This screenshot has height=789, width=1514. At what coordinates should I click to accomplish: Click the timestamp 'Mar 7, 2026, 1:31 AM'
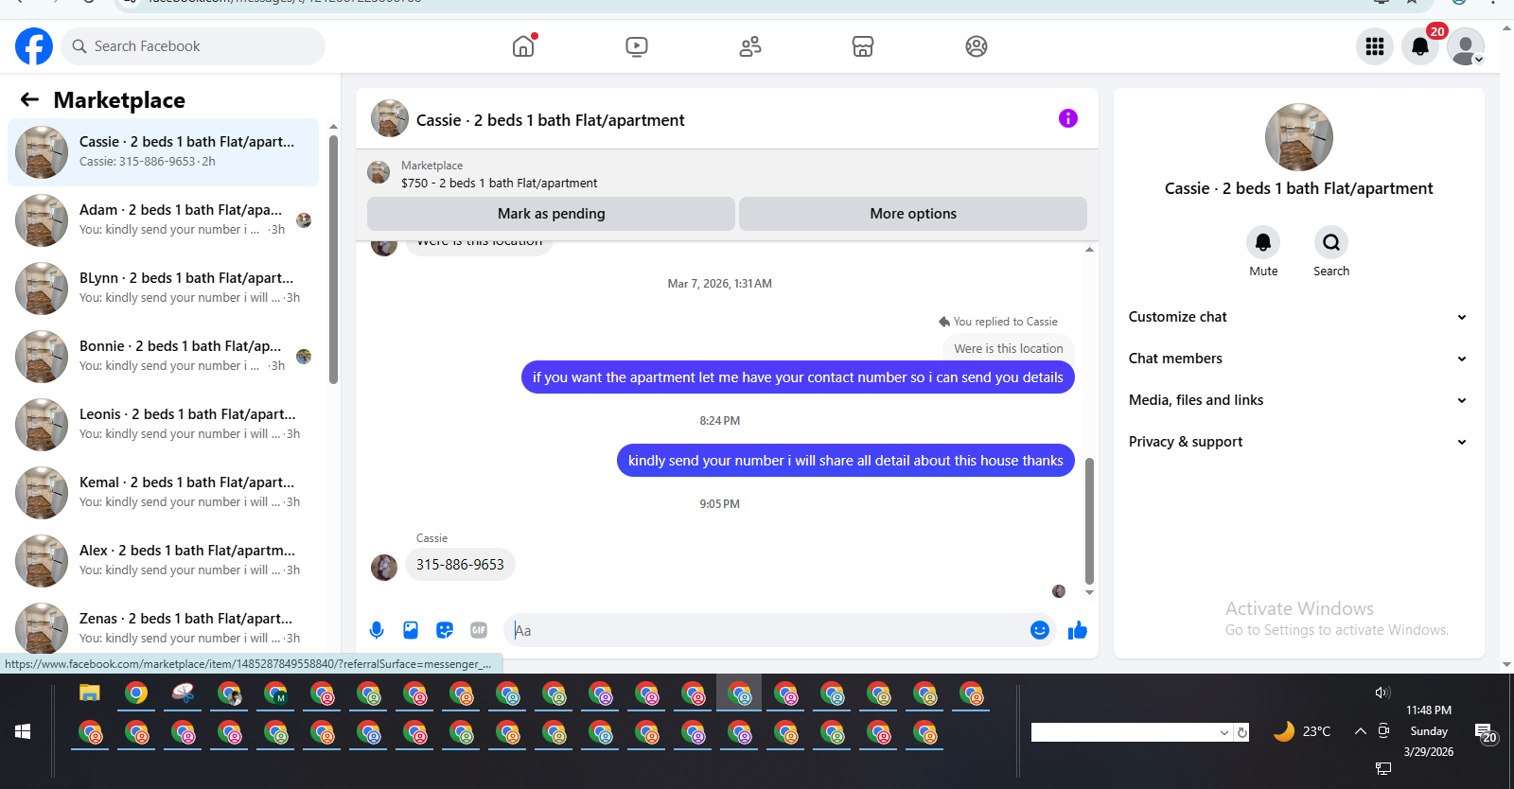(720, 284)
